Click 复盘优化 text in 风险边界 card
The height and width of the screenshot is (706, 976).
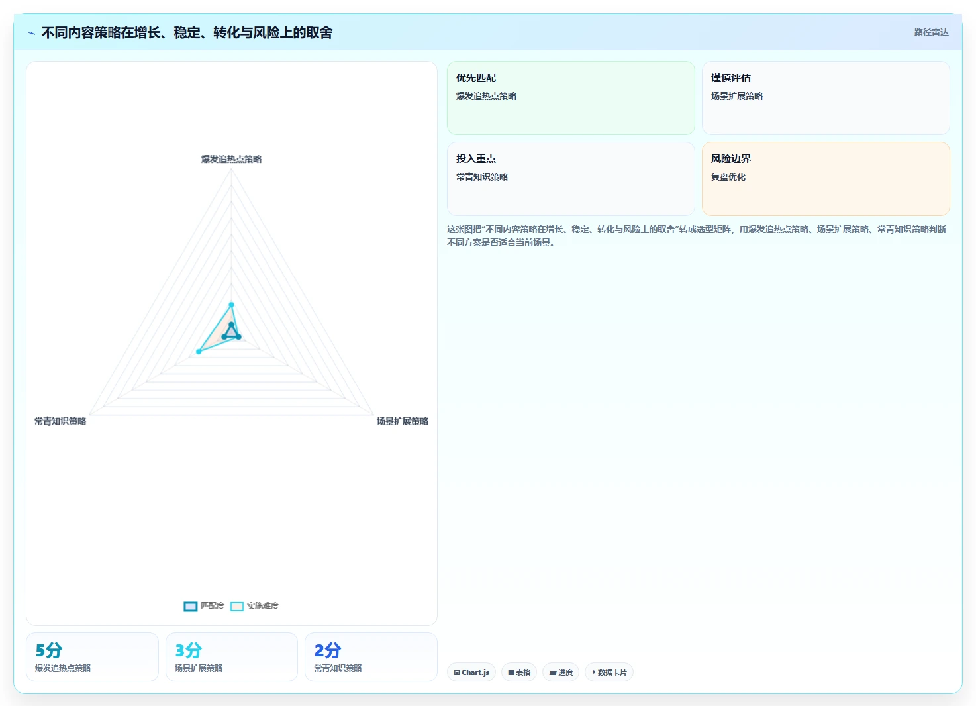pyautogui.click(x=728, y=177)
